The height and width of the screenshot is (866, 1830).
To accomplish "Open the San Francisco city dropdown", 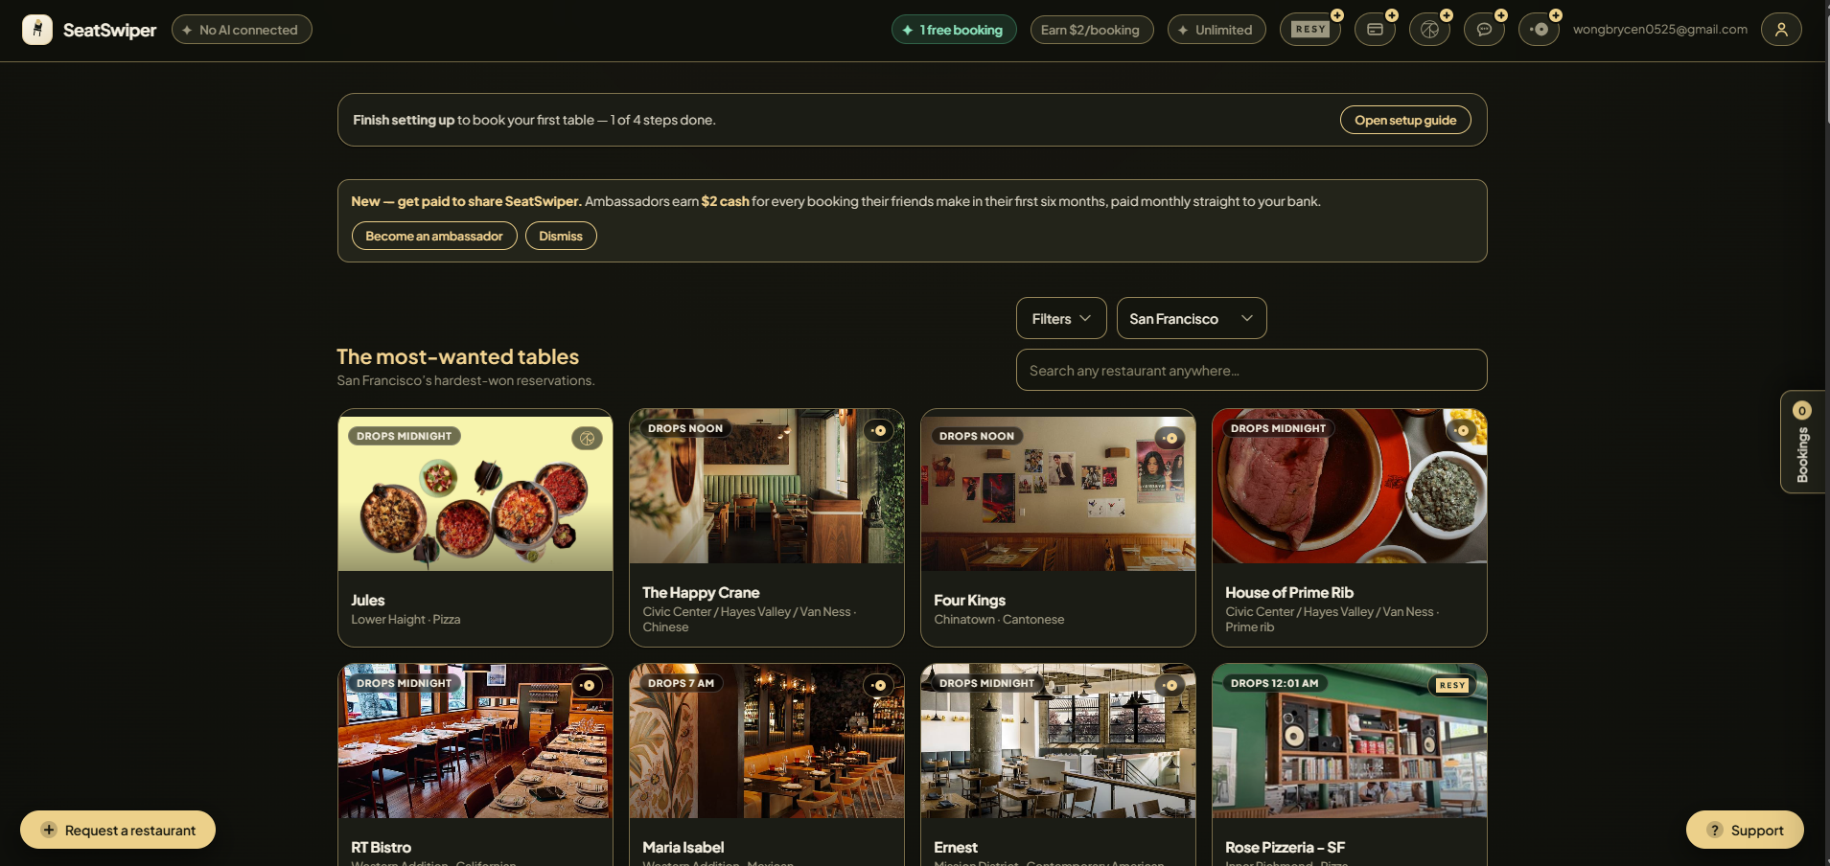I will coord(1192,318).
